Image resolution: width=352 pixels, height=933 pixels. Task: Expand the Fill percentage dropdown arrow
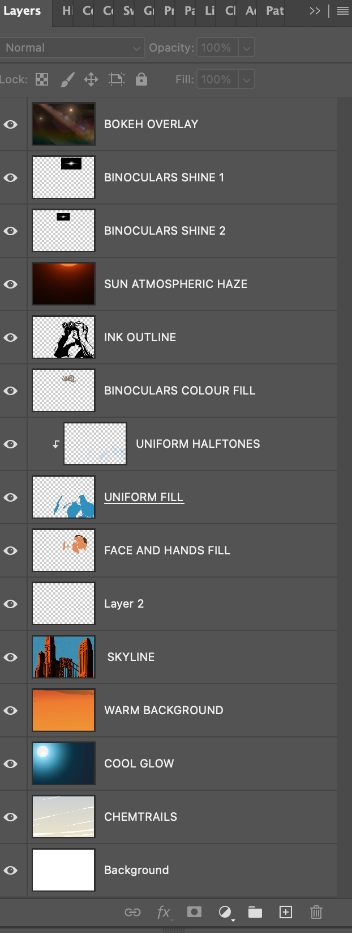pyautogui.click(x=247, y=80)
